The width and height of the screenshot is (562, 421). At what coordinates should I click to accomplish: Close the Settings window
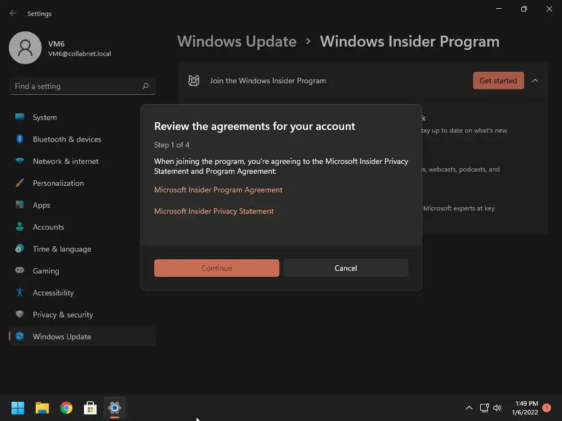549,9
